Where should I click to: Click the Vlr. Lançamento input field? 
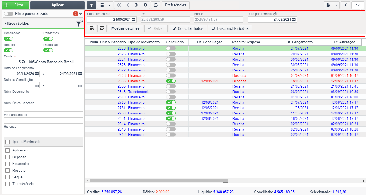coord(43,120)
